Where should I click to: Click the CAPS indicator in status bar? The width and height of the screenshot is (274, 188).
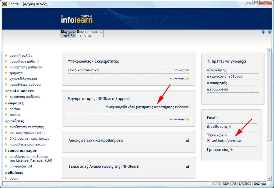[217, 184]
